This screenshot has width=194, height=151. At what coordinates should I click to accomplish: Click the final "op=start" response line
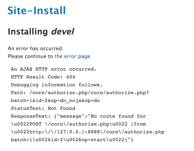tap(72, 140)
